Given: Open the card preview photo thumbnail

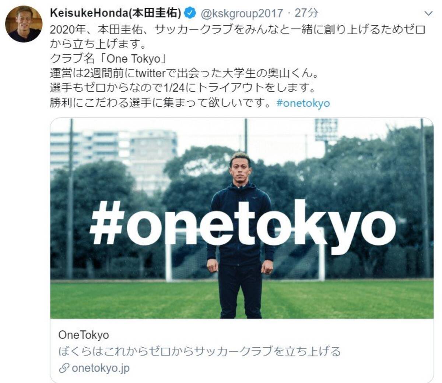Looking at the screenshot, I should pos(242,219).
